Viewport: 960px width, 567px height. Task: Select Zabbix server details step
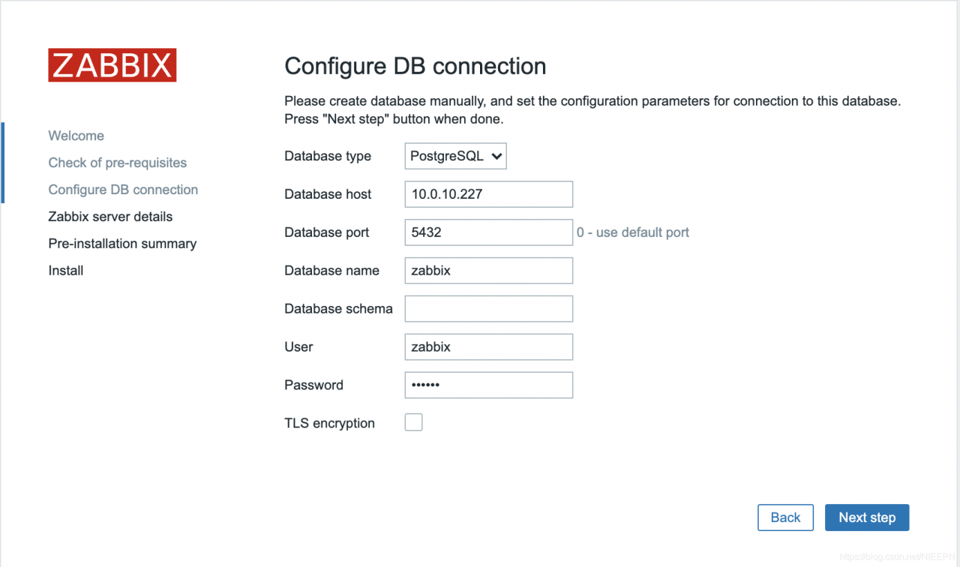110,217
